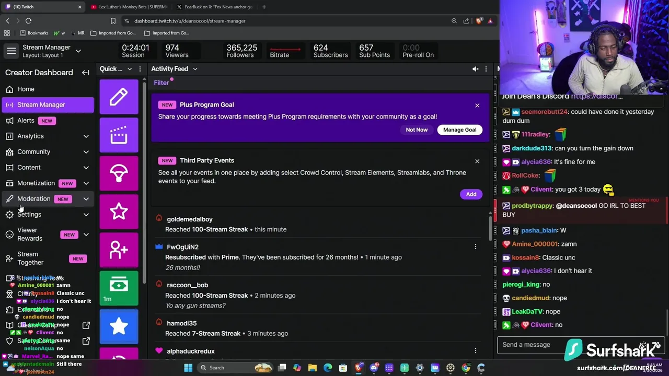
Task: Open the browser apps grid icon
Action: point(7,33)
